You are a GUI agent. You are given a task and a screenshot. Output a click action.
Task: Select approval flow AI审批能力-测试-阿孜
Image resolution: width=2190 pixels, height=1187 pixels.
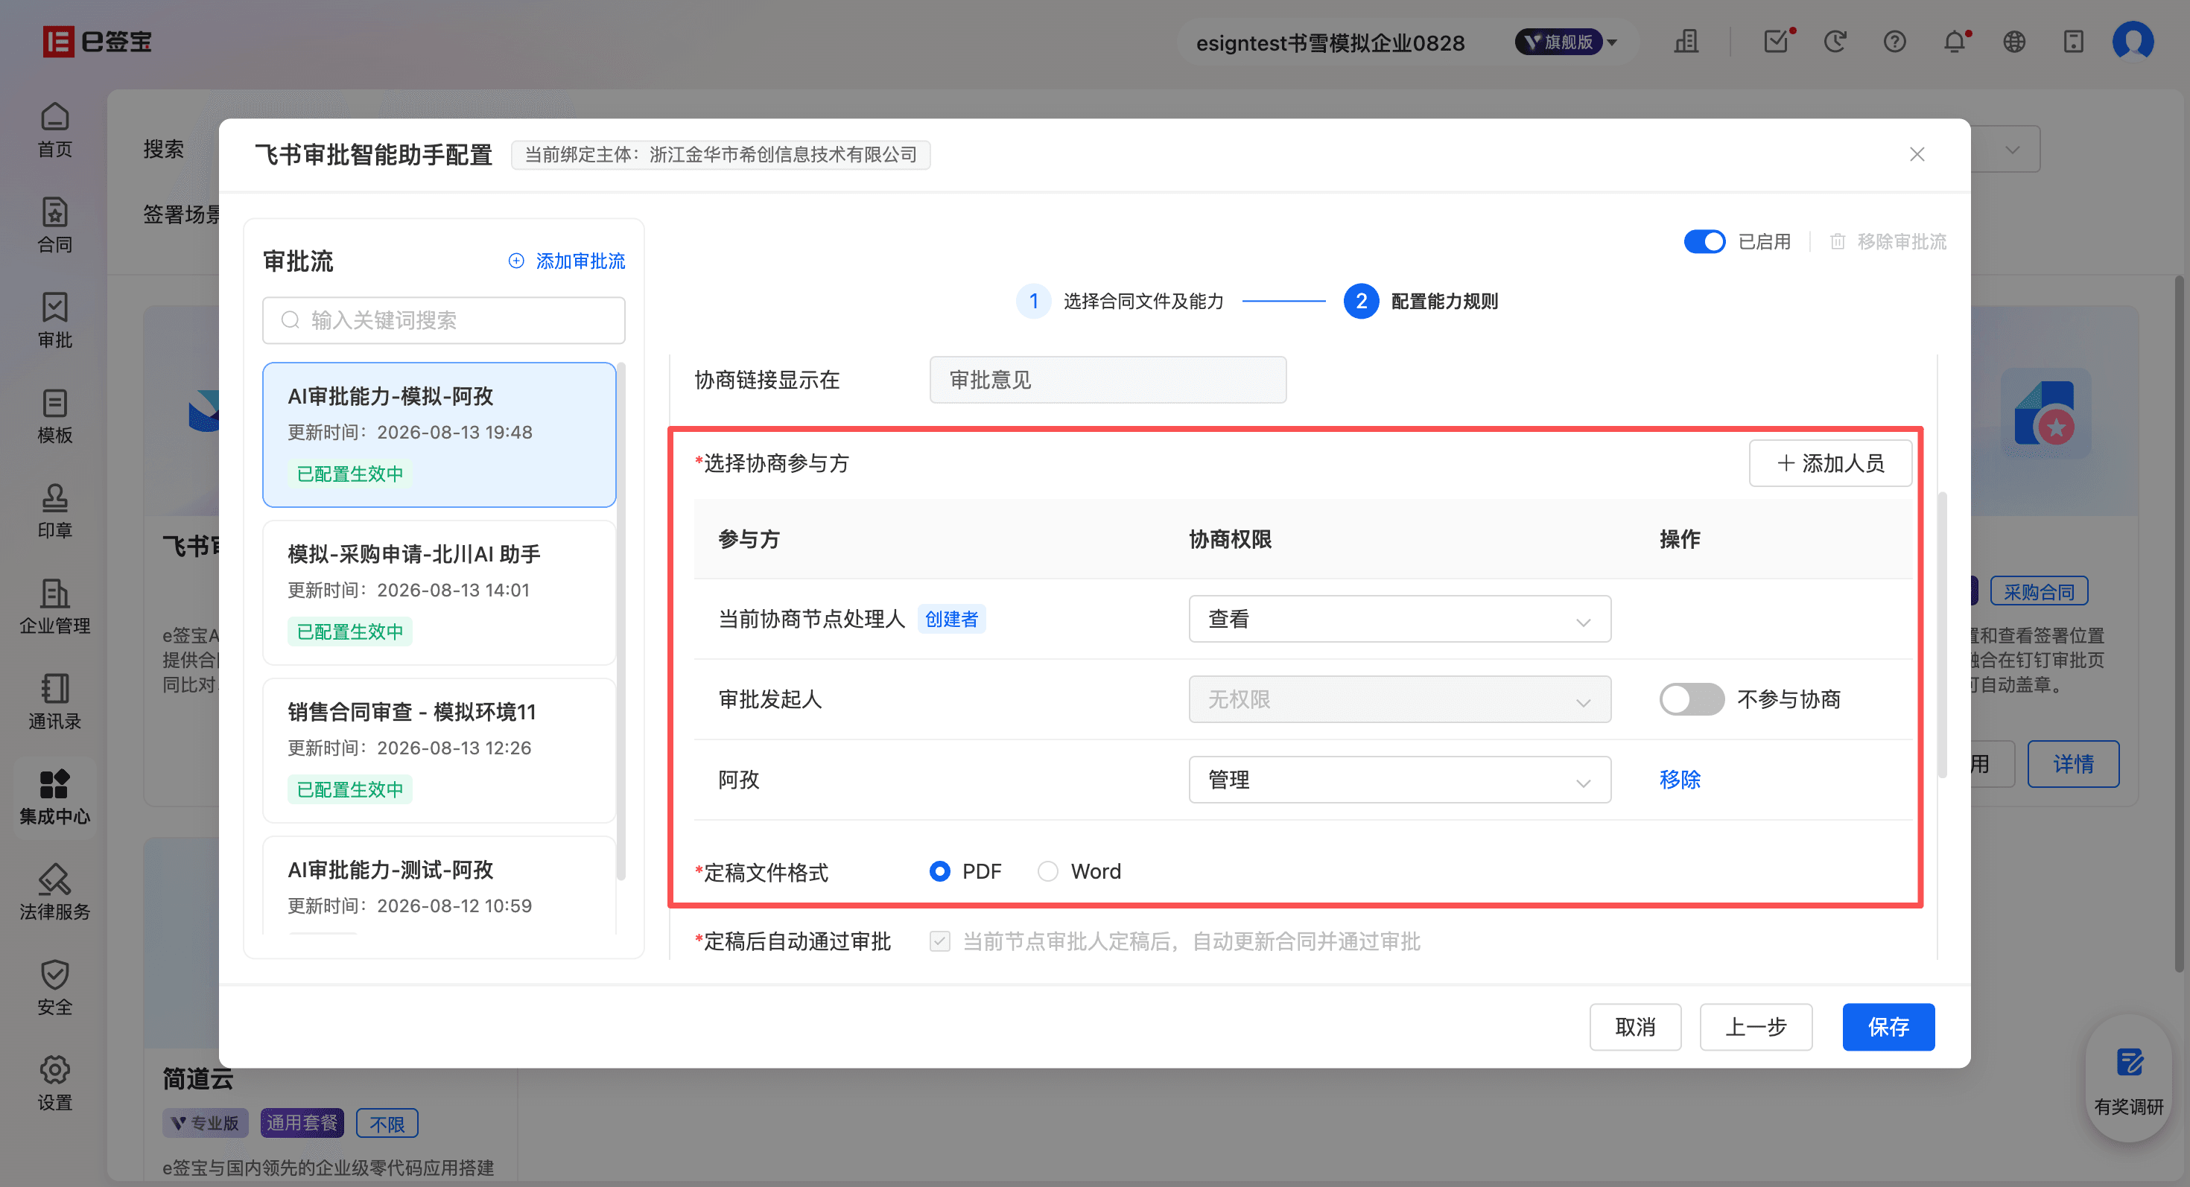439,885
